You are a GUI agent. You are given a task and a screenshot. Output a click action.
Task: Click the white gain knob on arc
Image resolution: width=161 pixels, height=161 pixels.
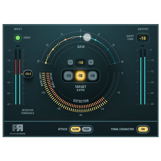pyautogui.click(x=87, y=37)
